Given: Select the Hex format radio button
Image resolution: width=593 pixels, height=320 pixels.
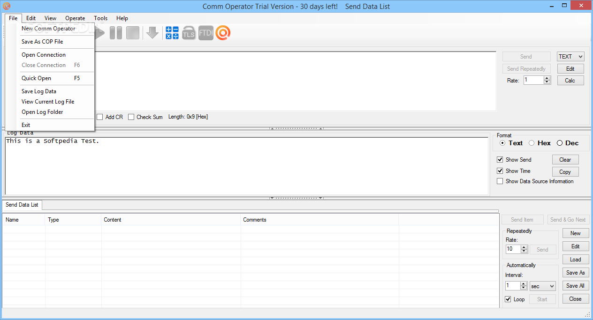Looking at the screenshot, I should click(532, 143).
